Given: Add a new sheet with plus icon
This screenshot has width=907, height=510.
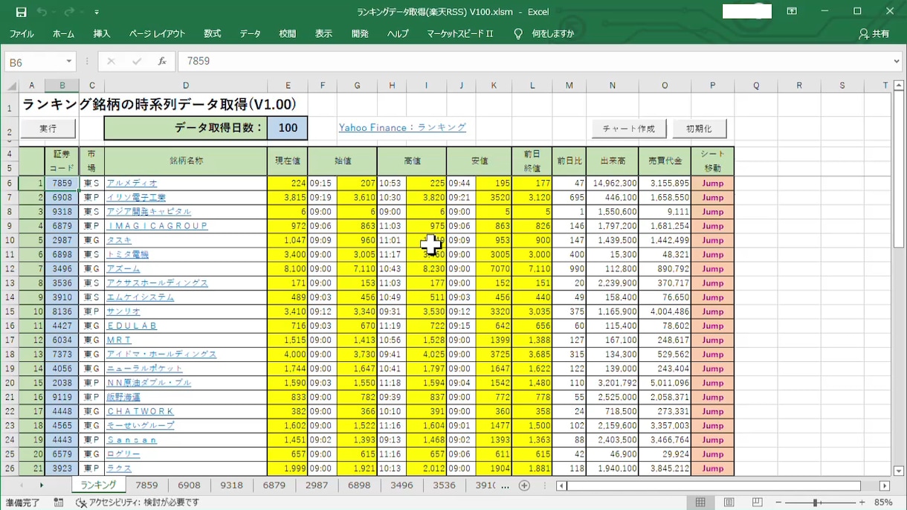Looking at the screenshot, I should tap(524, 485).
